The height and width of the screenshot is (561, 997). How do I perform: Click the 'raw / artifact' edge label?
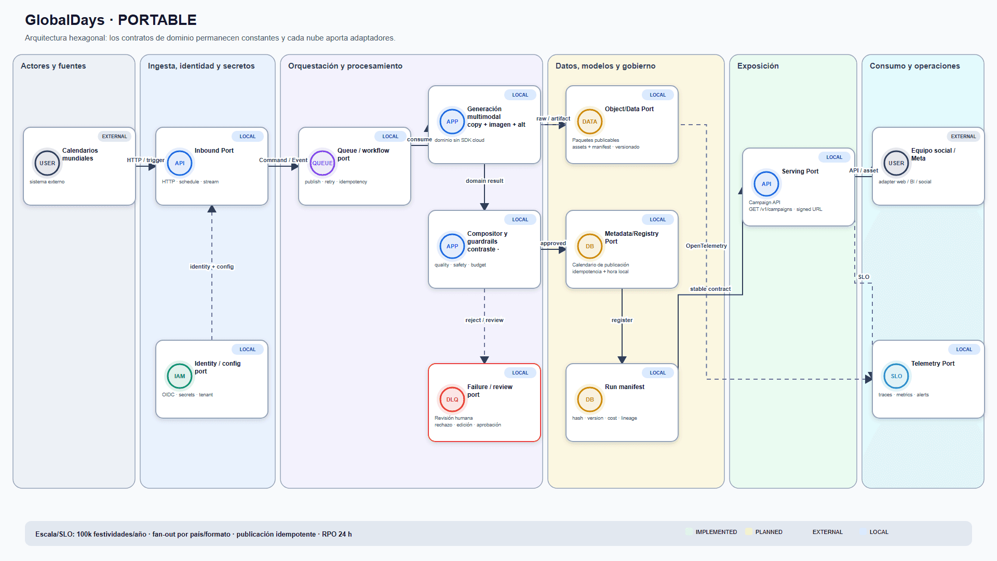554,118
